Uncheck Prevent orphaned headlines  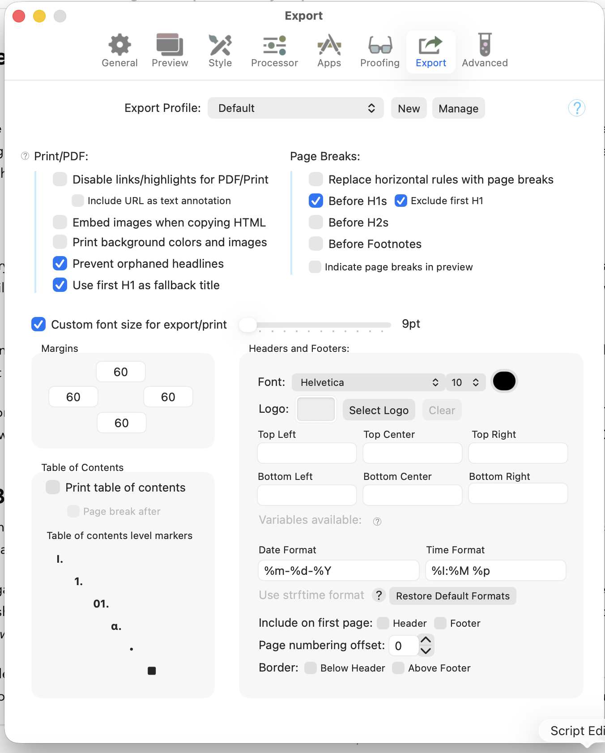tap(60, 263)
